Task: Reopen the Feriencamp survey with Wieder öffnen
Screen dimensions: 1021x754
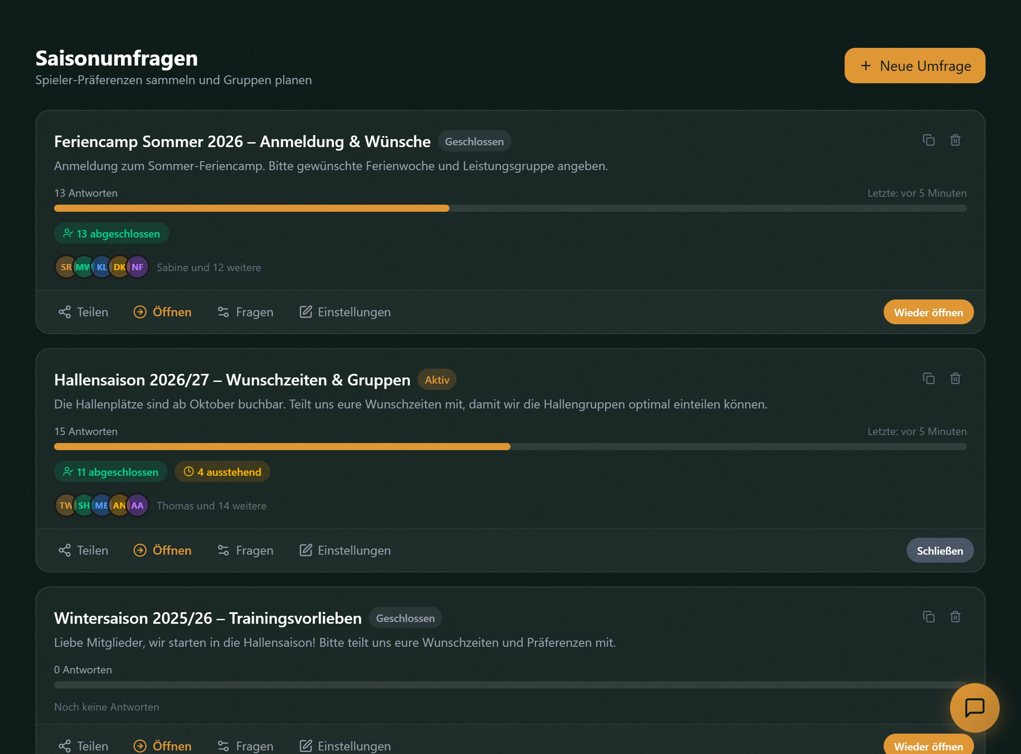Action: click(x=928, y=312)
